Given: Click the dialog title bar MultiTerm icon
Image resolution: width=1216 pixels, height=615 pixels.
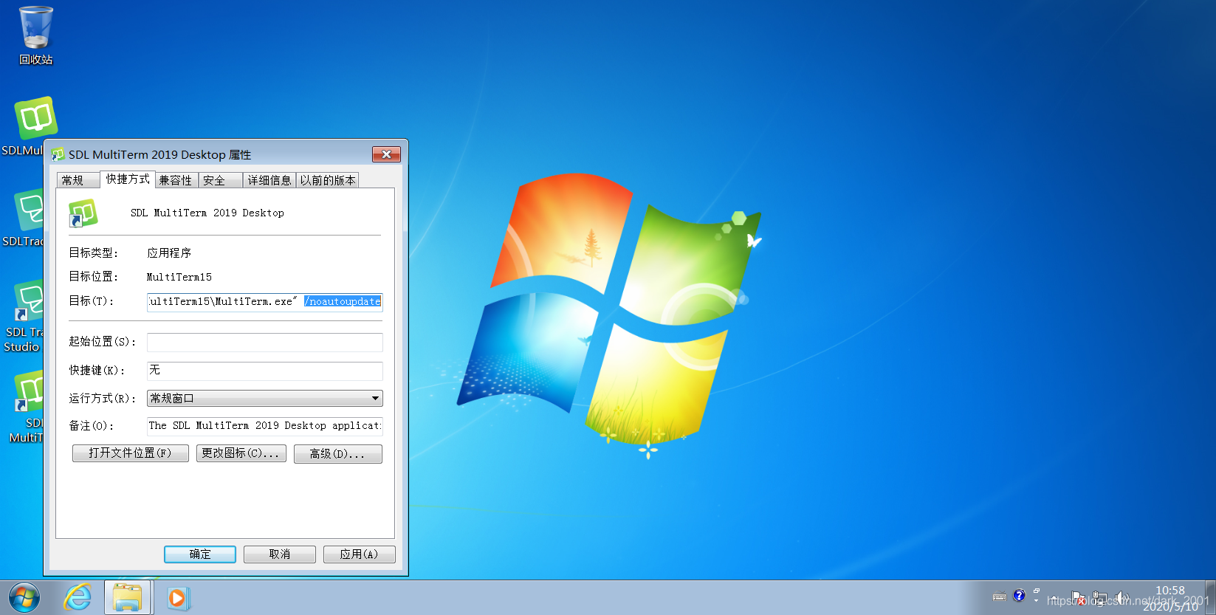Looking at the screenshot, I should (x=58, y=154).
